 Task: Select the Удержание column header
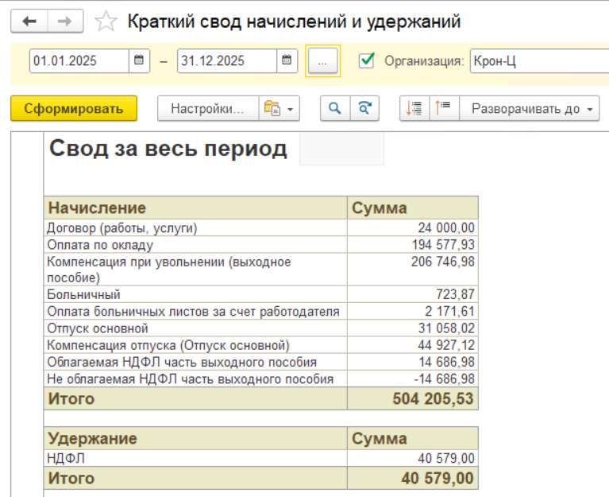click(195, 438)
